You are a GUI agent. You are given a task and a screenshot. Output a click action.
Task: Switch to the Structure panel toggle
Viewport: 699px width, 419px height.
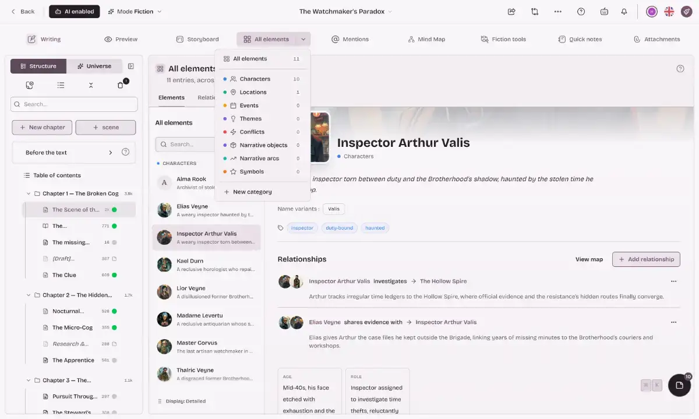coord(38,66)
